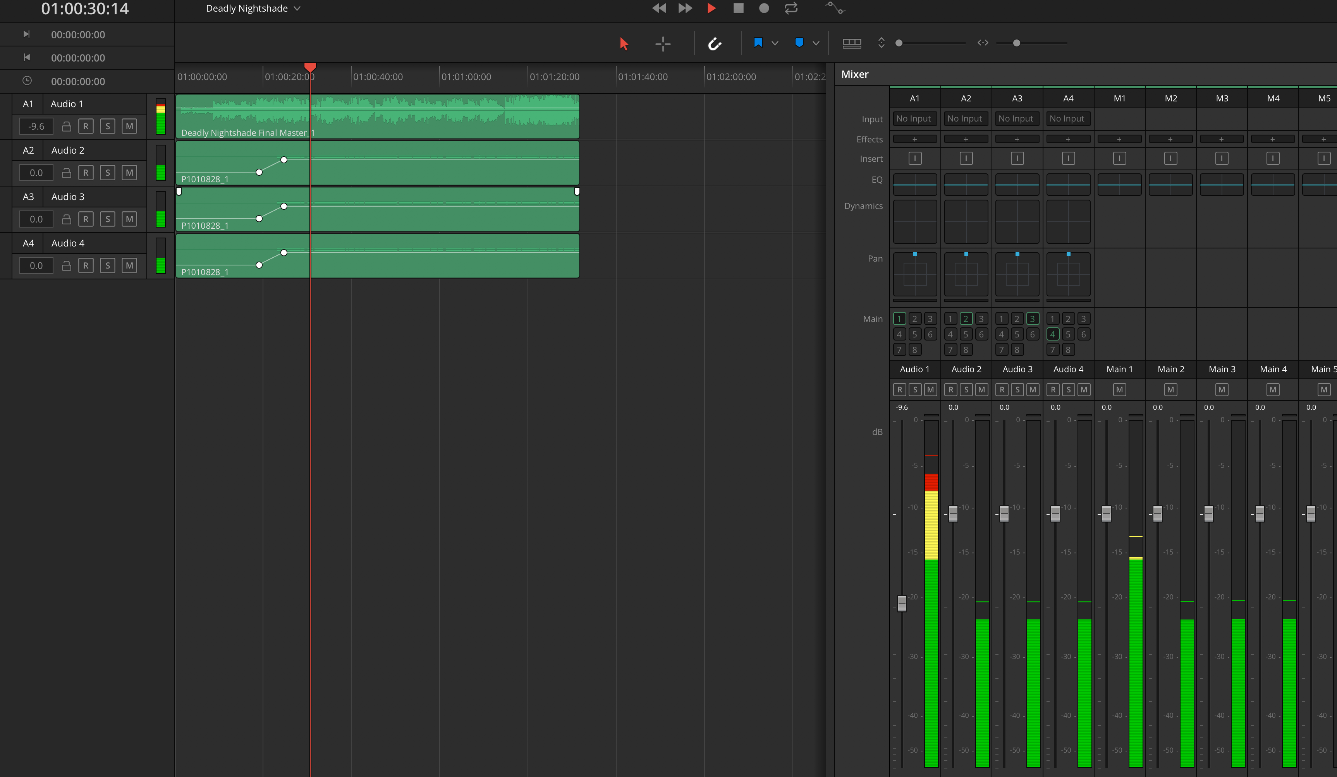This screenshot has width=1337, height=777.
Task: Mute the Main 1 bus in mixer
Action: 1119,390
